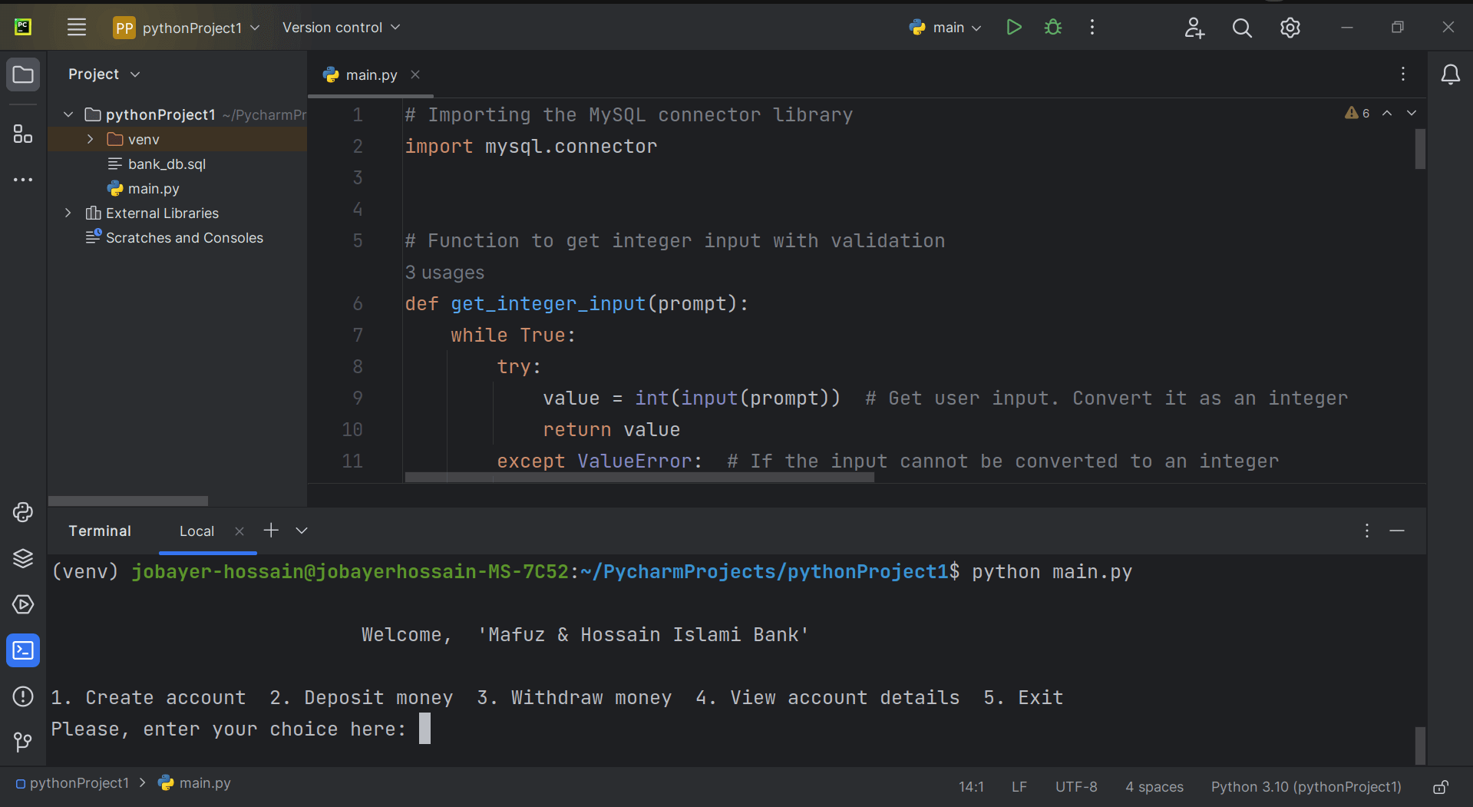Open Problems tool window icon
This screenshot has width=1473, height=807.
point(23,696)
